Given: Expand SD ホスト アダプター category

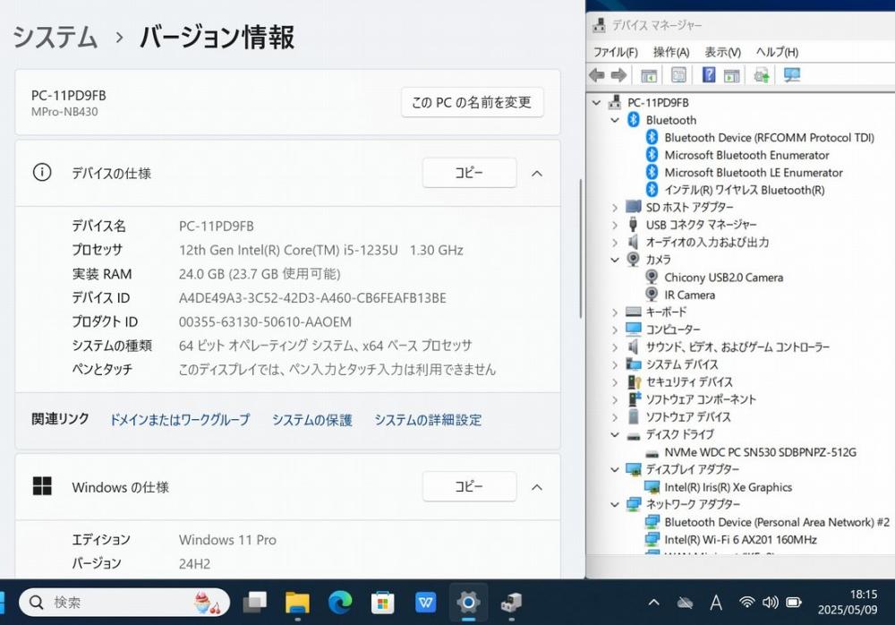Looking at the screenshot, I should (x=615, y=208).
